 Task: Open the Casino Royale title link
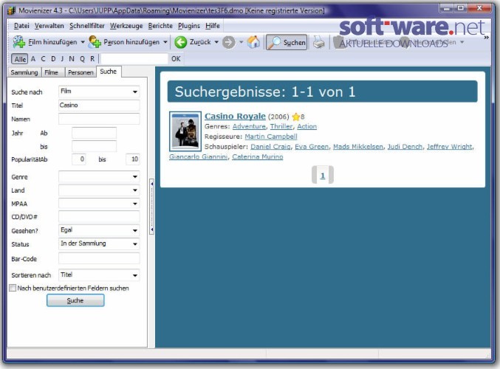click(x=235, y=117)
